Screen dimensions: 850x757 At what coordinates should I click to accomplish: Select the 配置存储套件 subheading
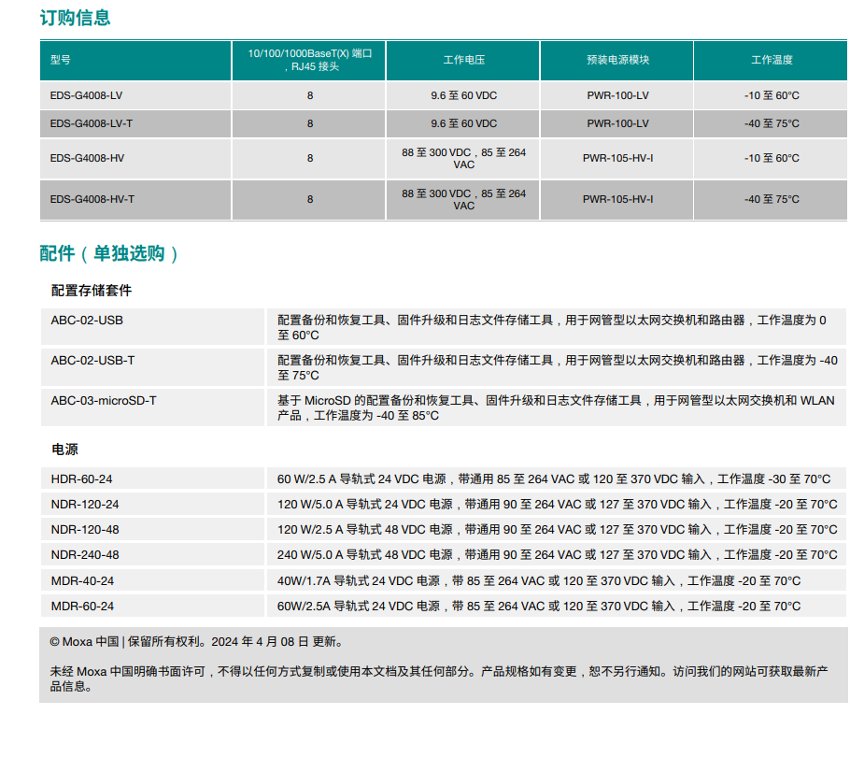92,291
